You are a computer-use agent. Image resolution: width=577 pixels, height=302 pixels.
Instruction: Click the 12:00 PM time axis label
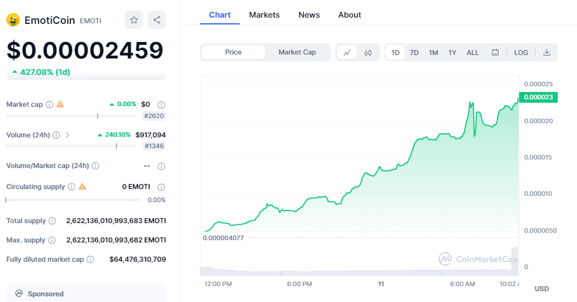(x=218, y=284)
